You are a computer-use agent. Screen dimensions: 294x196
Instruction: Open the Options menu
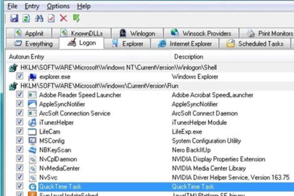58,6
